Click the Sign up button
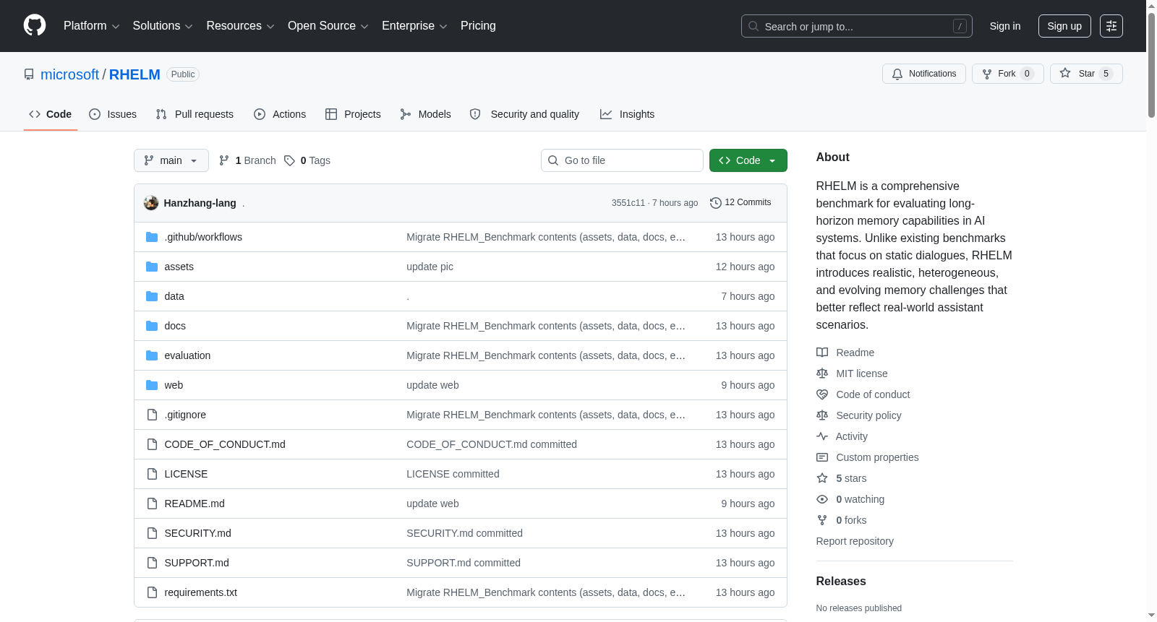The image size is (1157, 622). click(1064, 26)
